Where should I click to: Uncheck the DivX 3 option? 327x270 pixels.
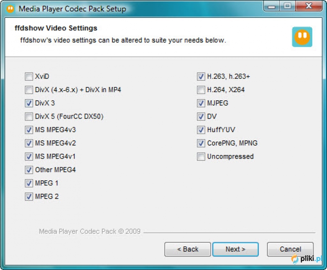click(x=29, y=103)
